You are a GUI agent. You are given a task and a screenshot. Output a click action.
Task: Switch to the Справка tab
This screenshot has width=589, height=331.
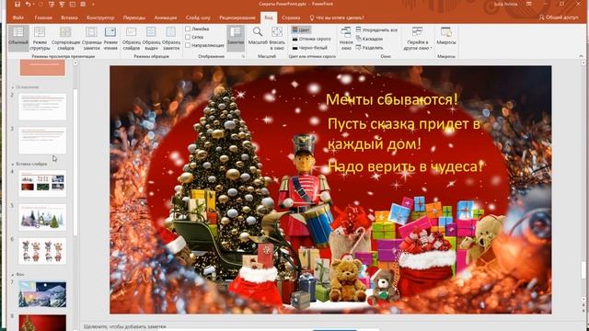[291, 17]
